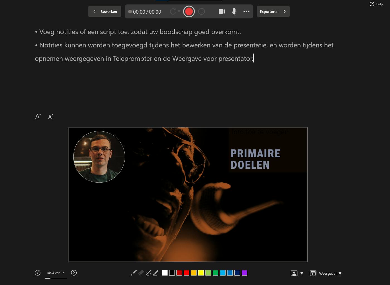Pick the purple ink color

244,273
